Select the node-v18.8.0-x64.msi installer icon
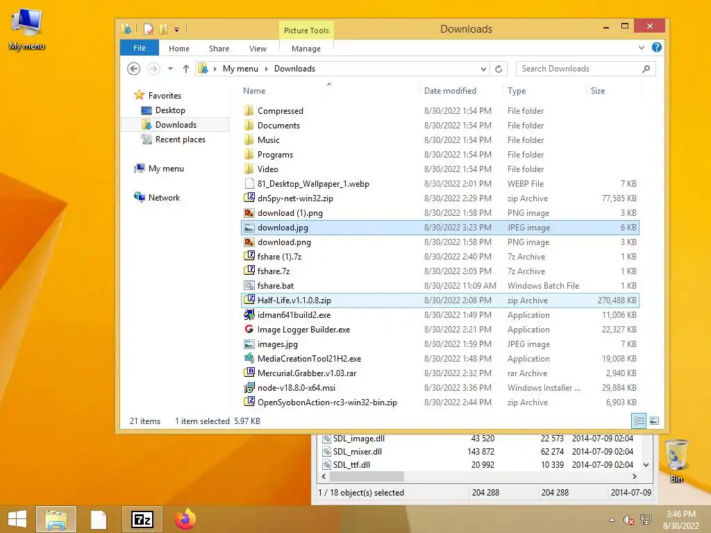This screenshot has height=533, width=711. coord(249,387)
